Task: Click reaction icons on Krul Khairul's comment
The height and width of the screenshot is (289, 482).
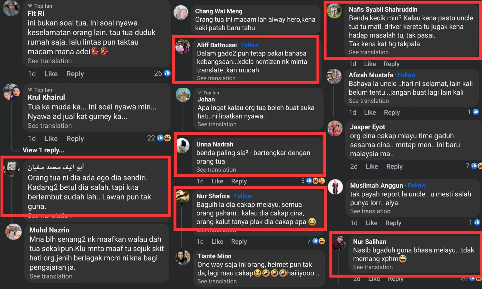Action: tap(164, 138)
